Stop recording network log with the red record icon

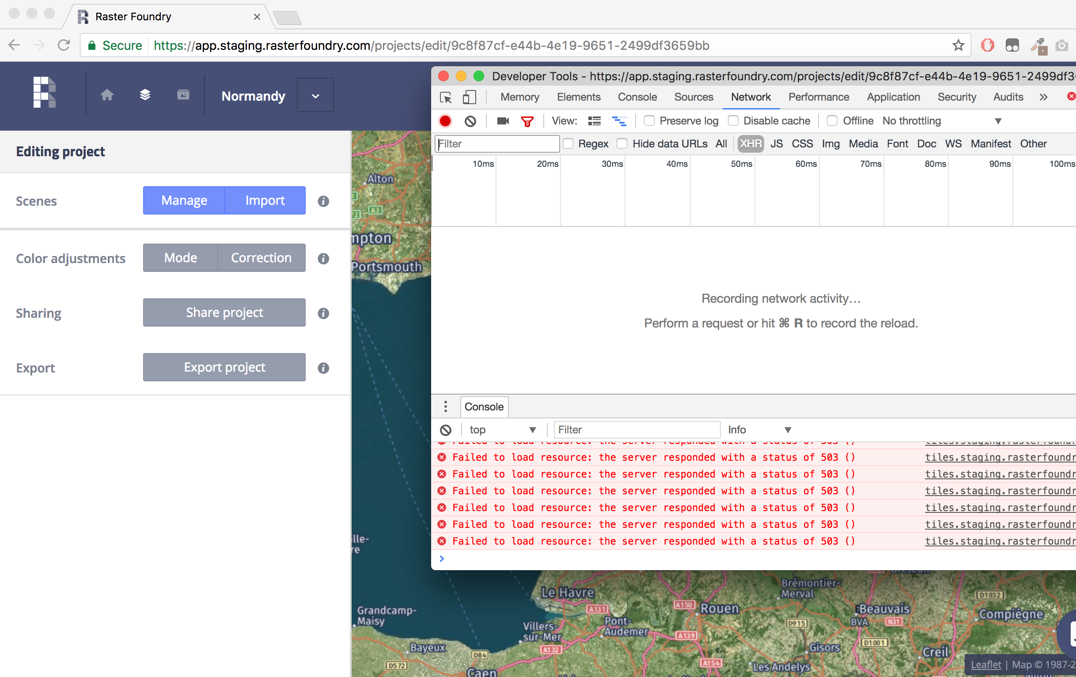tap(445, 120)
